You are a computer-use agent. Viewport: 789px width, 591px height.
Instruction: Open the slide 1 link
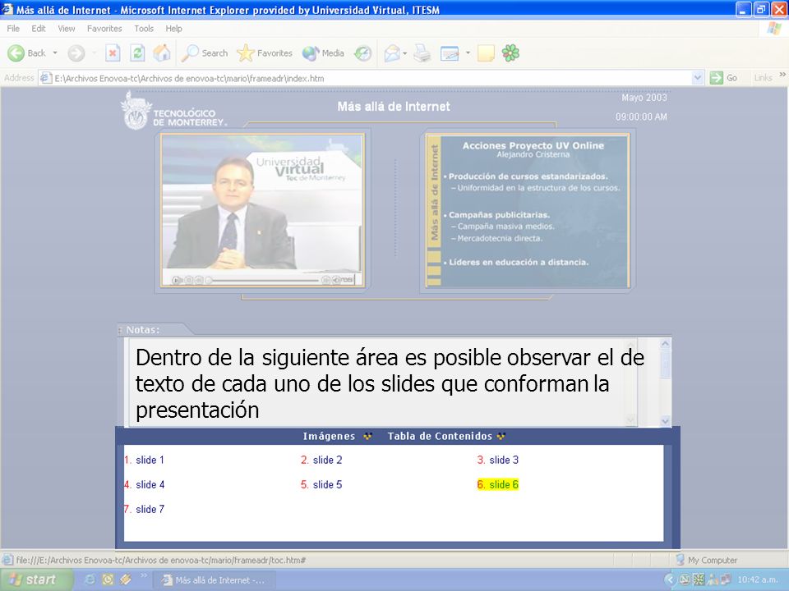coord(150,460)
